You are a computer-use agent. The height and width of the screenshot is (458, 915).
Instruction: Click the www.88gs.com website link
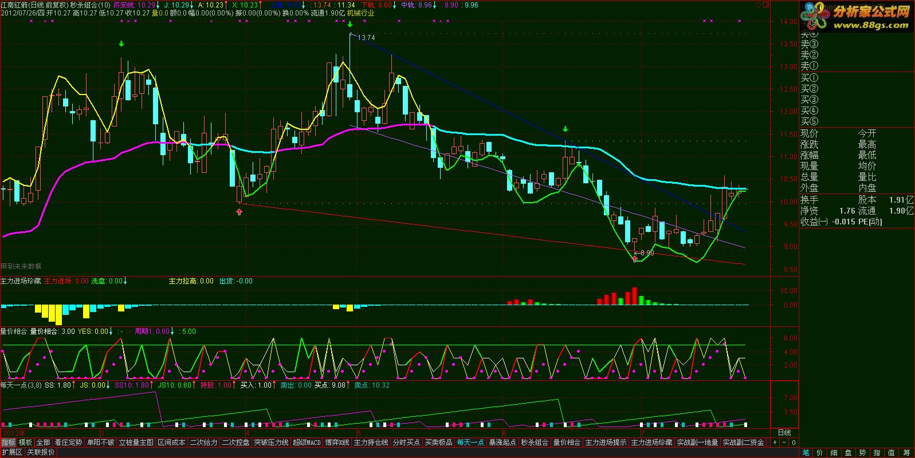pos(871,25)
